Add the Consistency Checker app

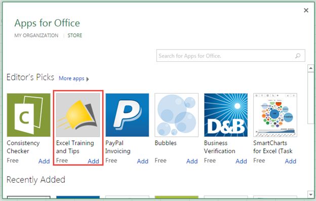click(x=44, y=161)
